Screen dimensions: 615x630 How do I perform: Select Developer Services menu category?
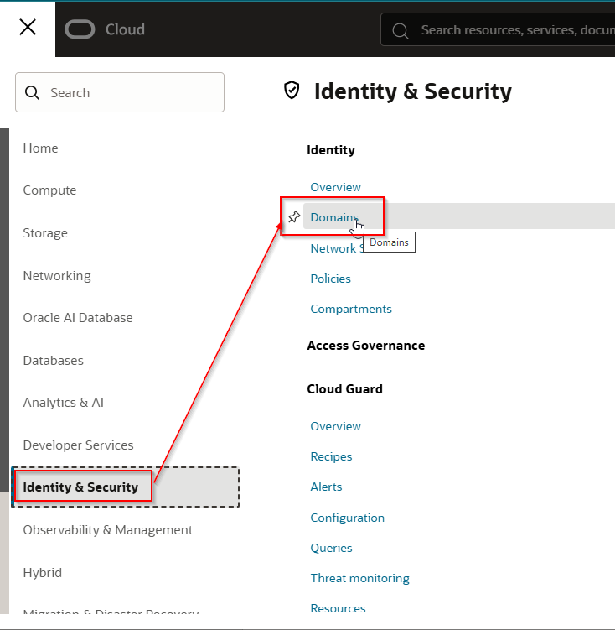point(78,445)
